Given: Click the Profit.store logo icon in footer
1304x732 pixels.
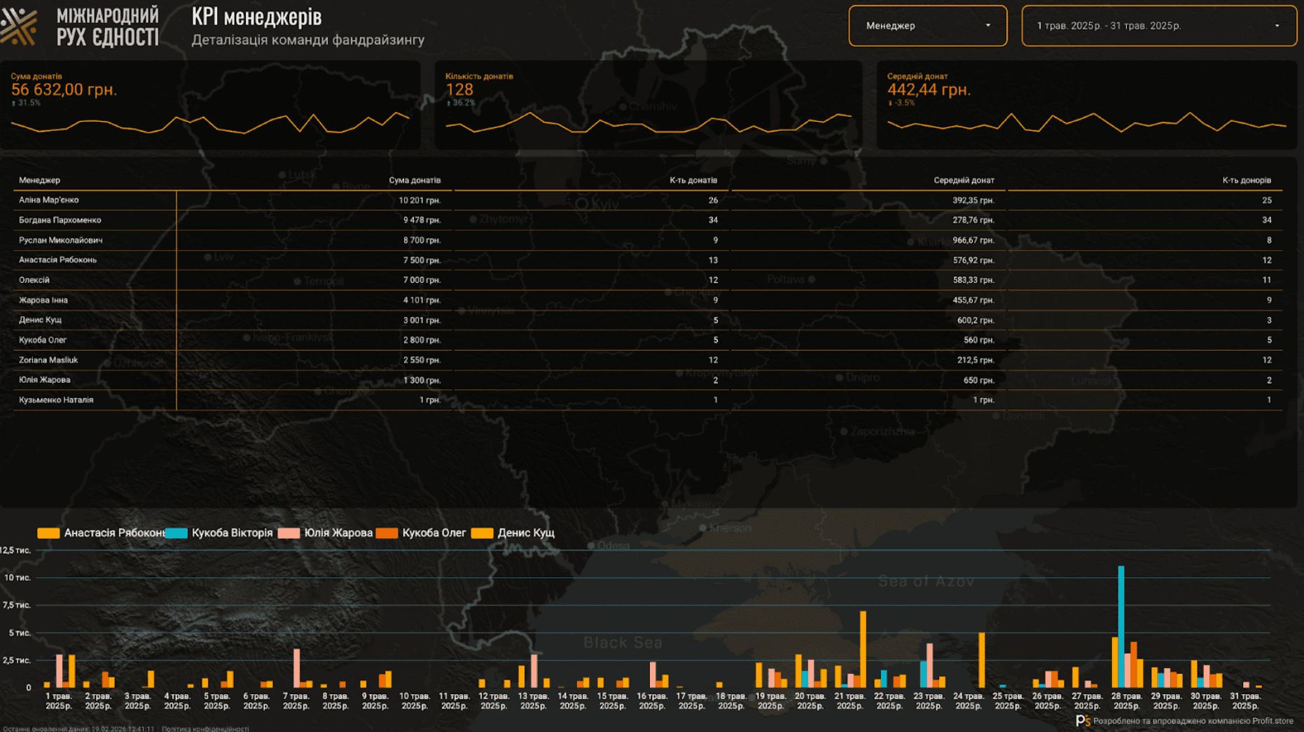Looking at the screenshot, I should [1082, 721].
